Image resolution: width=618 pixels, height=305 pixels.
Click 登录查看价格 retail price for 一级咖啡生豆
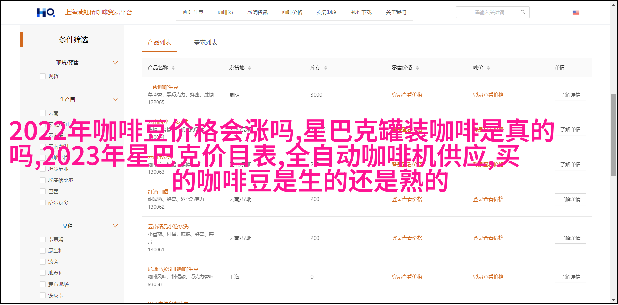[x=407, y=95]
